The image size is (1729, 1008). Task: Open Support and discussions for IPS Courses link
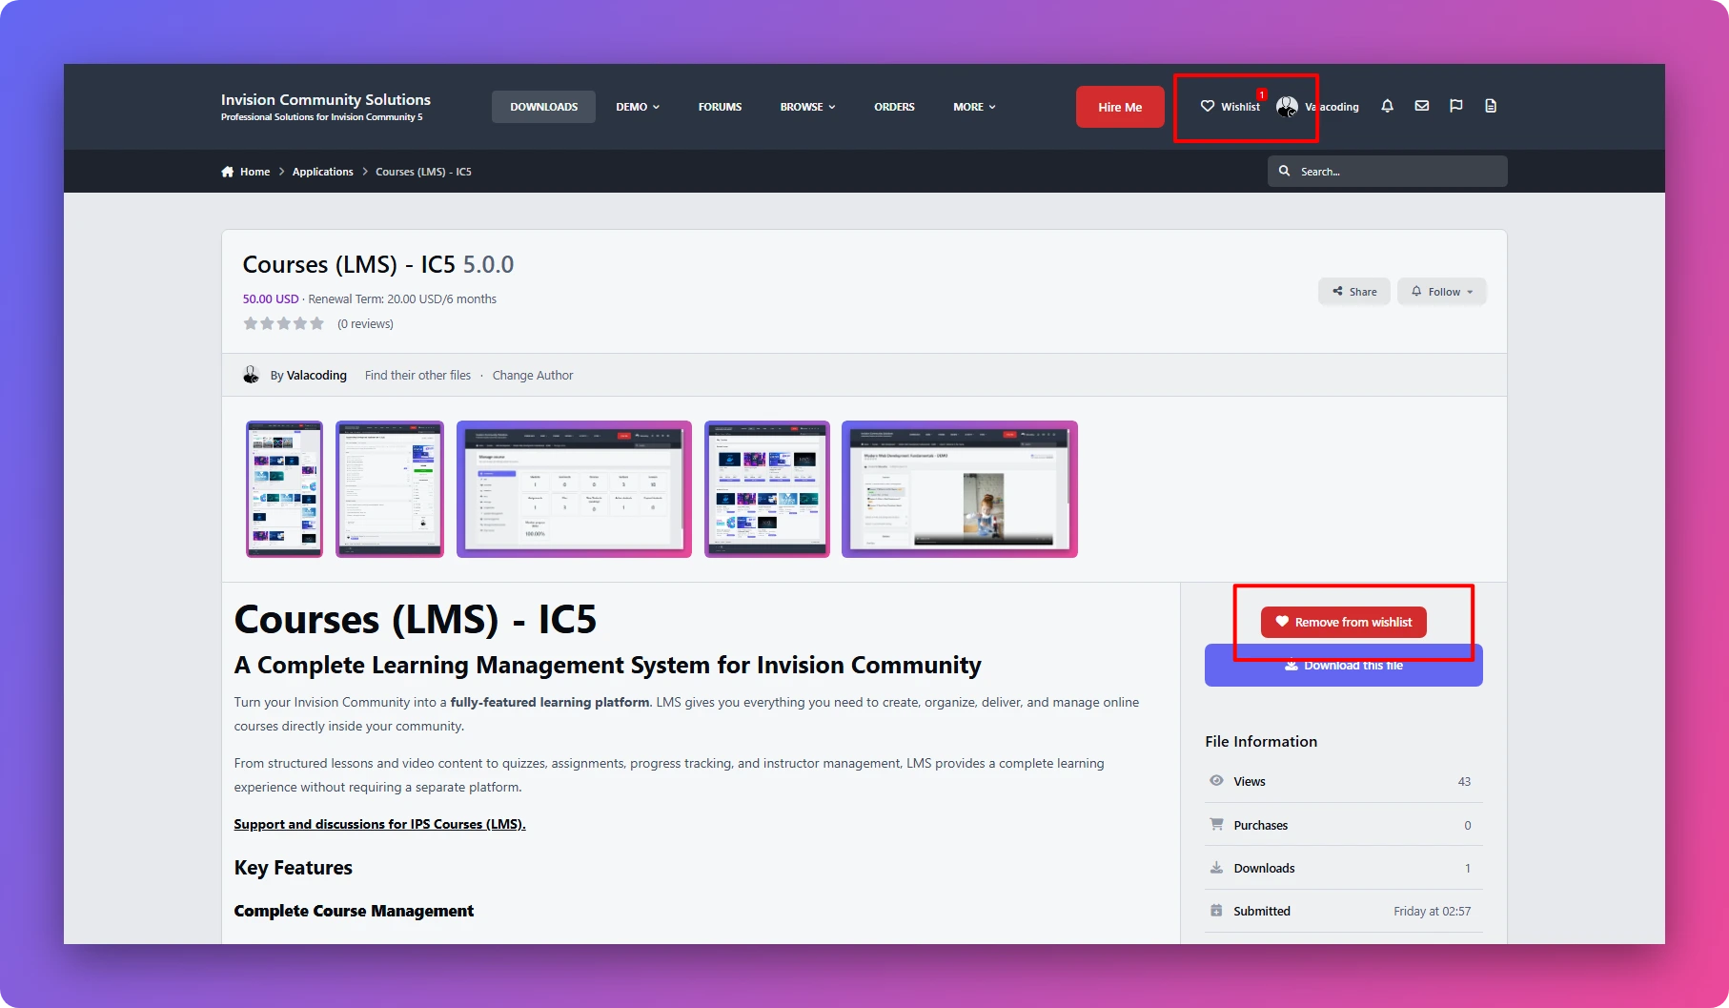coord(380,824)
